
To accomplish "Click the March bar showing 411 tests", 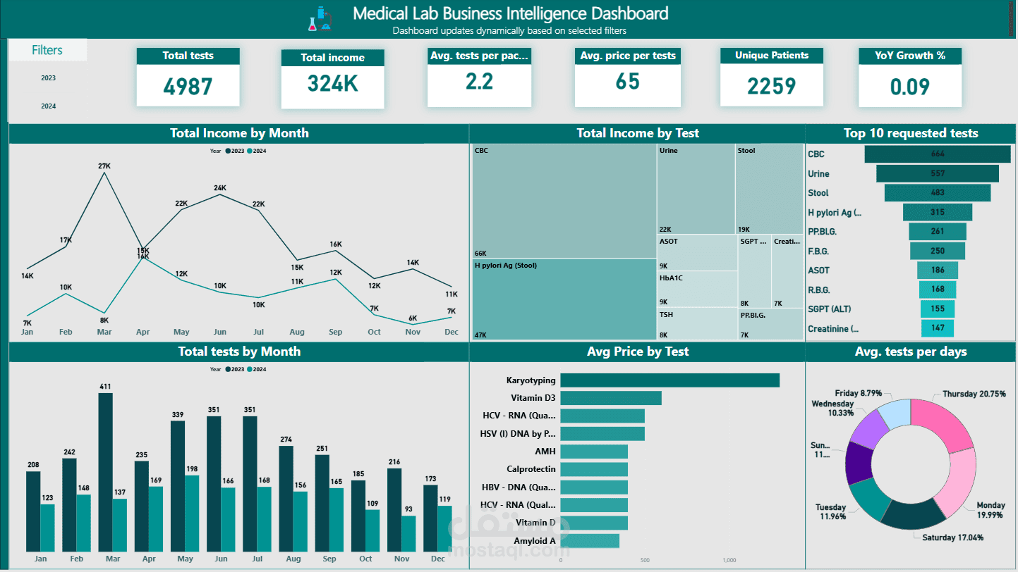I will (x=106, y=472).
